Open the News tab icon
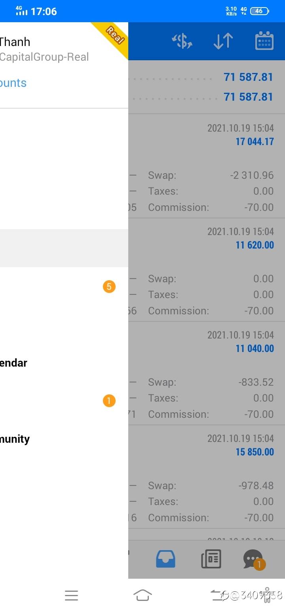The image size is (285, 612). pyautogui.click(x=211, y=559)
